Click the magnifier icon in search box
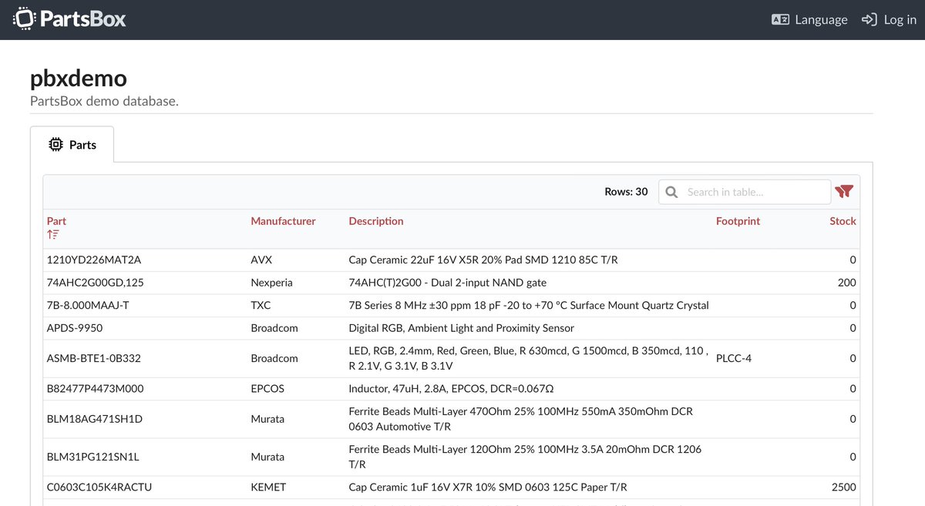Screen dimensions: 925x506 click(671, 192)
